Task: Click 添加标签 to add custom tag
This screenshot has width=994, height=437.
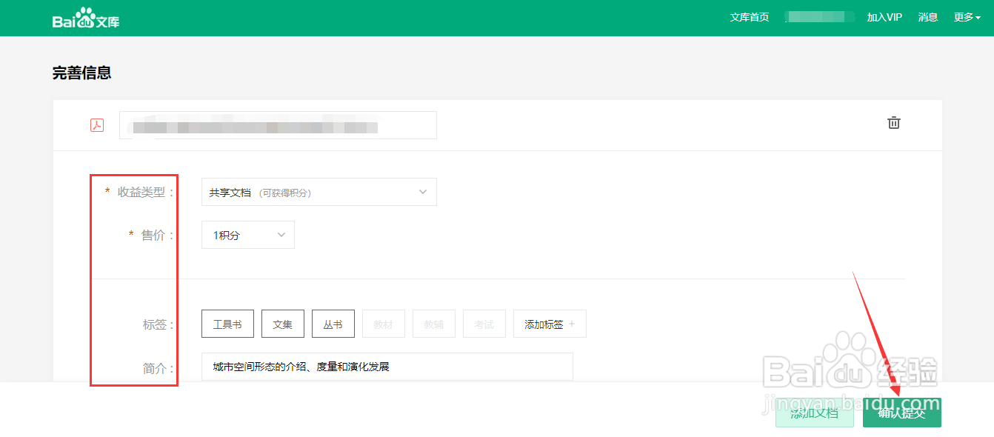Action: [549, 324]
